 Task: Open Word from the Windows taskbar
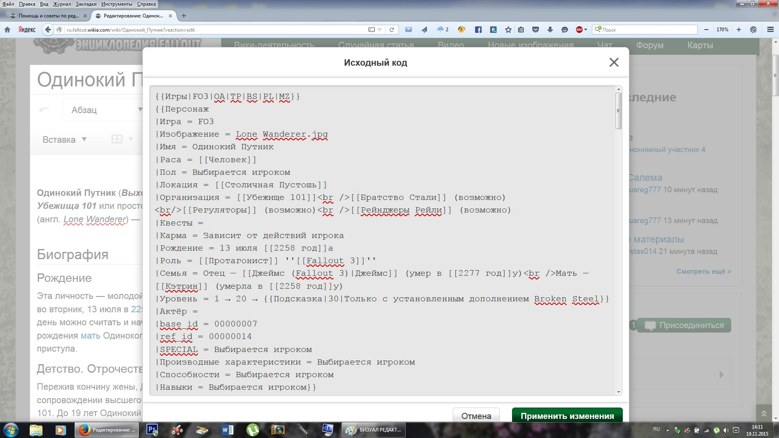(228, 429)
